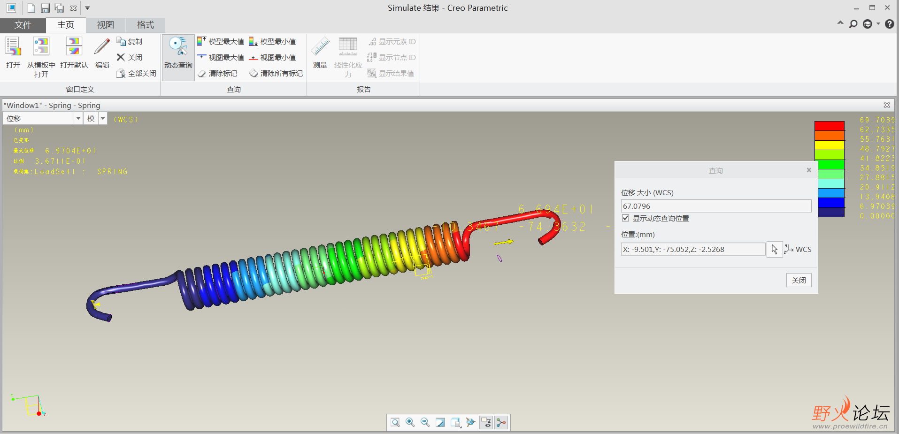Click the application window icon at top-left

[11, 8]
